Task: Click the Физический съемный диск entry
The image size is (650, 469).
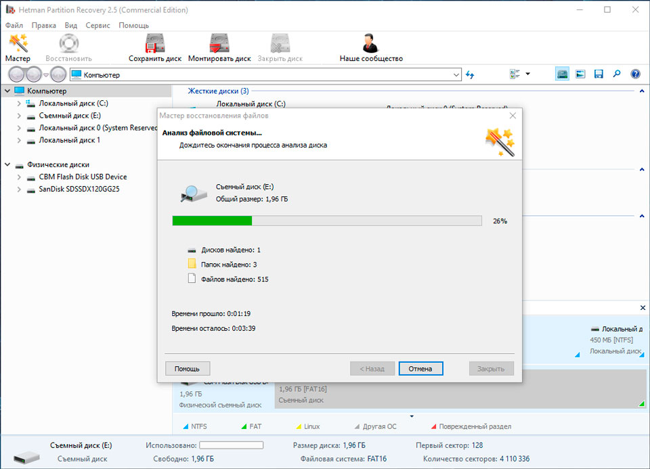Action: click(x=220, y=405)
